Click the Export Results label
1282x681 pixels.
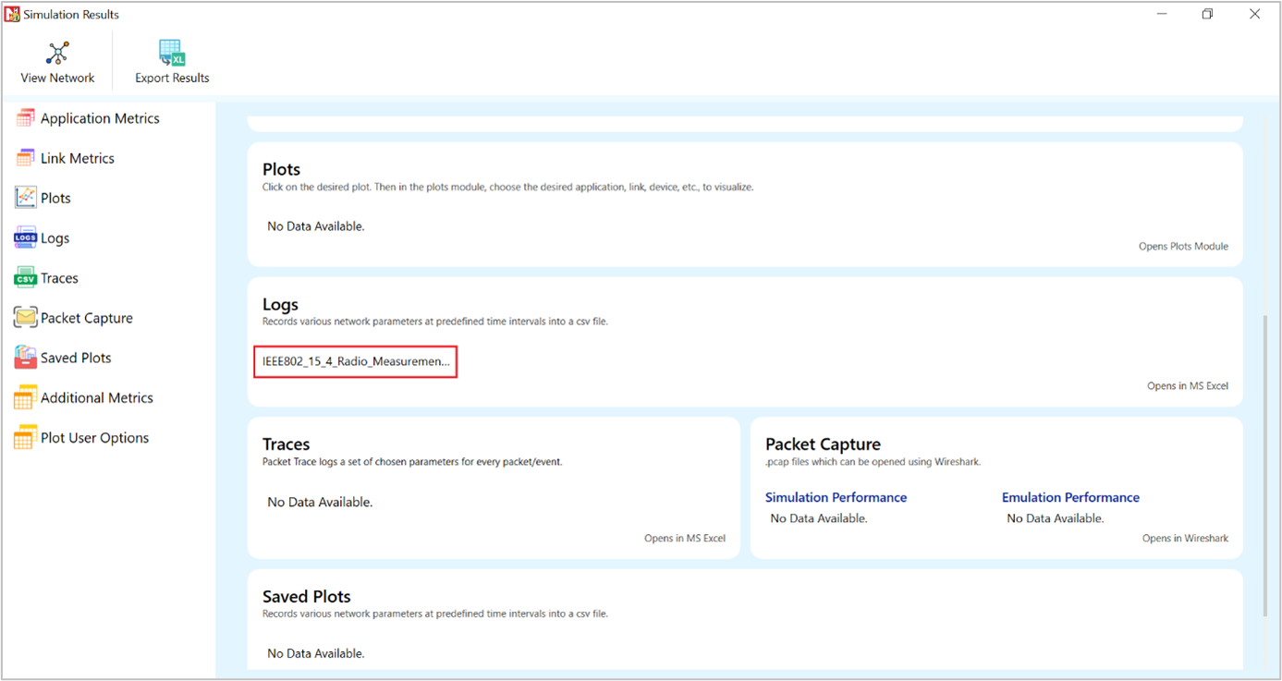point(172,78)
